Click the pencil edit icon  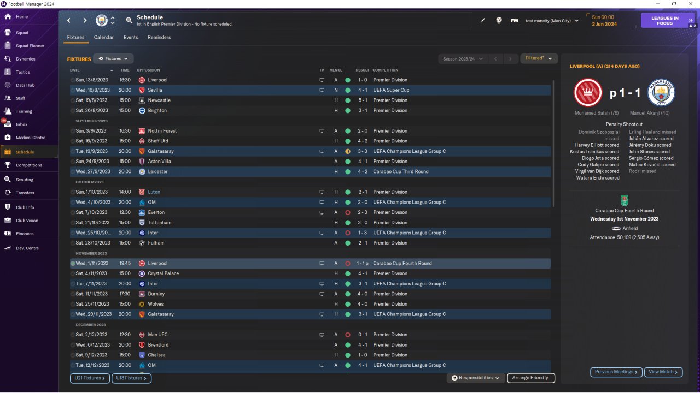click(x=483, y=21)
